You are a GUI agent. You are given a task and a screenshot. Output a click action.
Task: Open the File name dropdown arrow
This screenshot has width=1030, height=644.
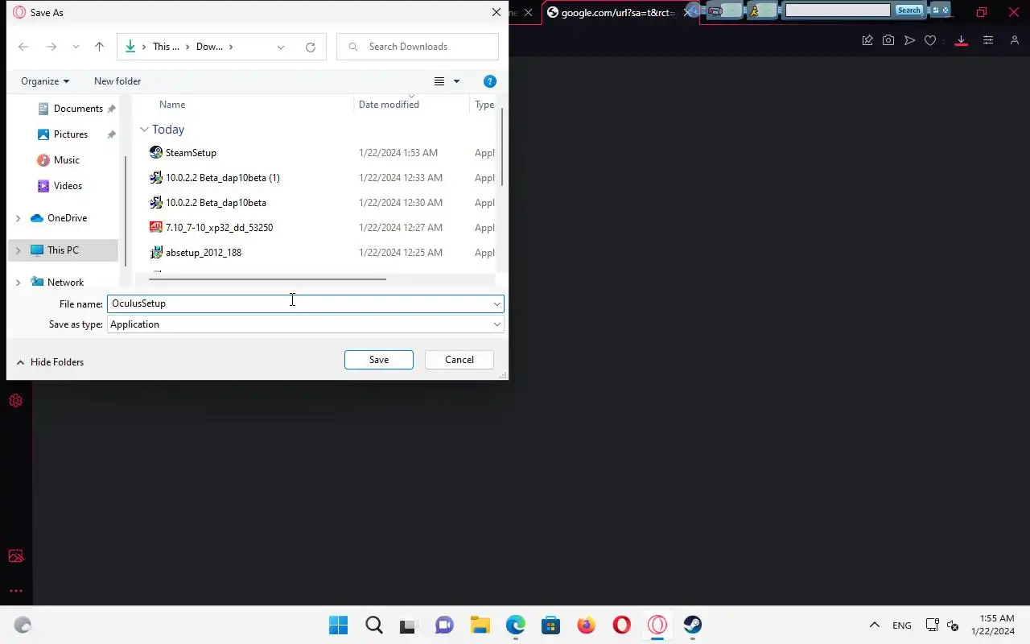(497, 303)
